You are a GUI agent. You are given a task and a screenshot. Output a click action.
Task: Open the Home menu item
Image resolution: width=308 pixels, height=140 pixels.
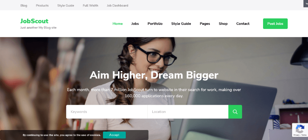point(117,24)
